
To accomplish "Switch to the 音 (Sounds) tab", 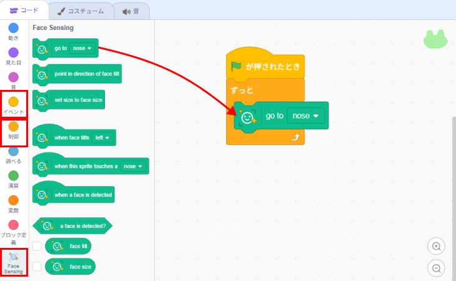I will pos(131,11).
